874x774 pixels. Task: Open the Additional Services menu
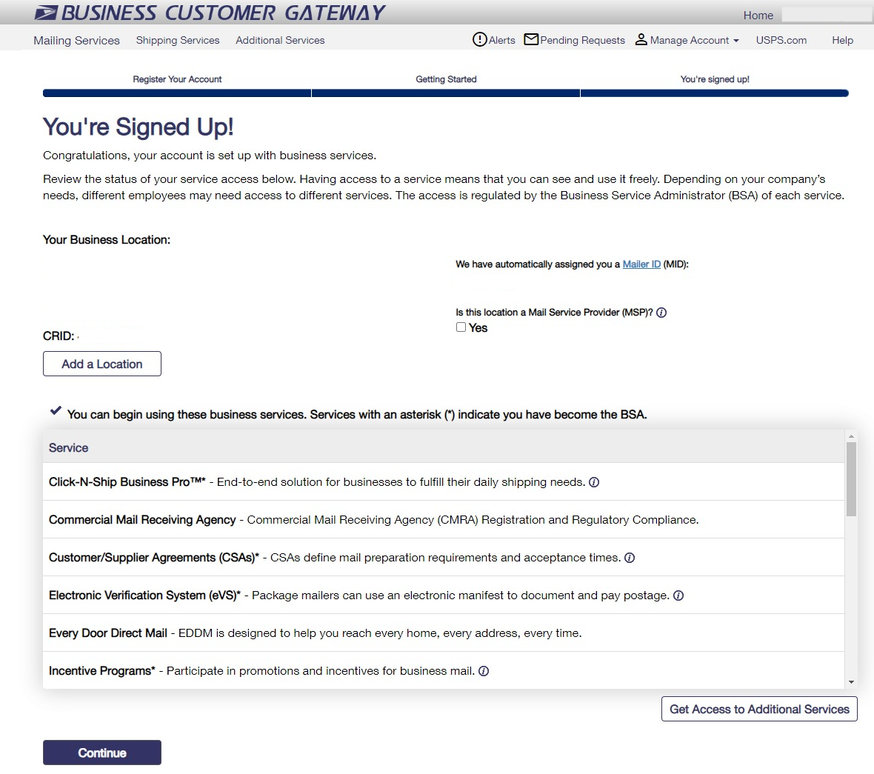(280, 40)
